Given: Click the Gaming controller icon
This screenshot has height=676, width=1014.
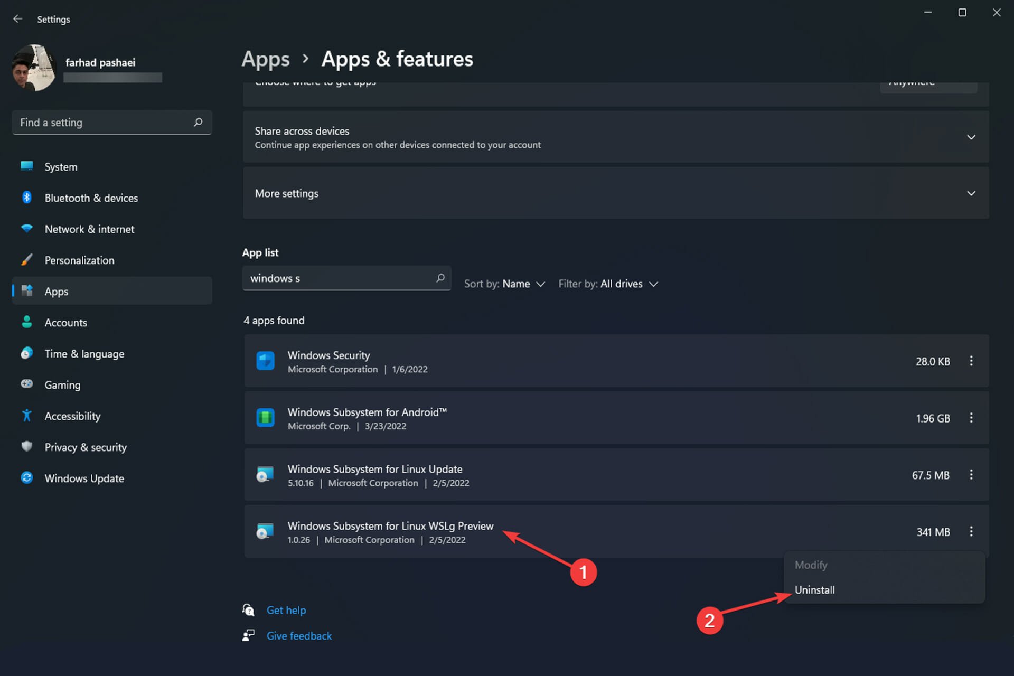Looking at the screenshot, I should [x=27, y=384].
